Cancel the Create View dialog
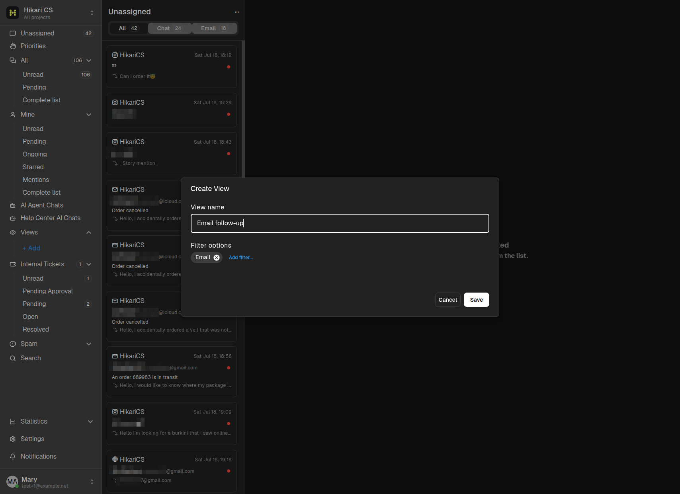 click(448, 300)
